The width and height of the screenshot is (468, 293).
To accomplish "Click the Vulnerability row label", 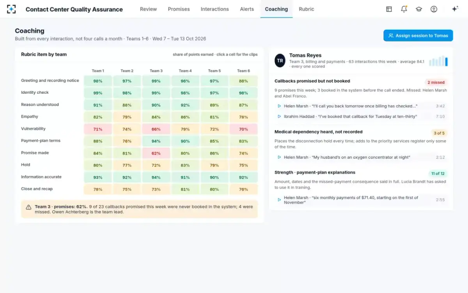I will [33, 129].
